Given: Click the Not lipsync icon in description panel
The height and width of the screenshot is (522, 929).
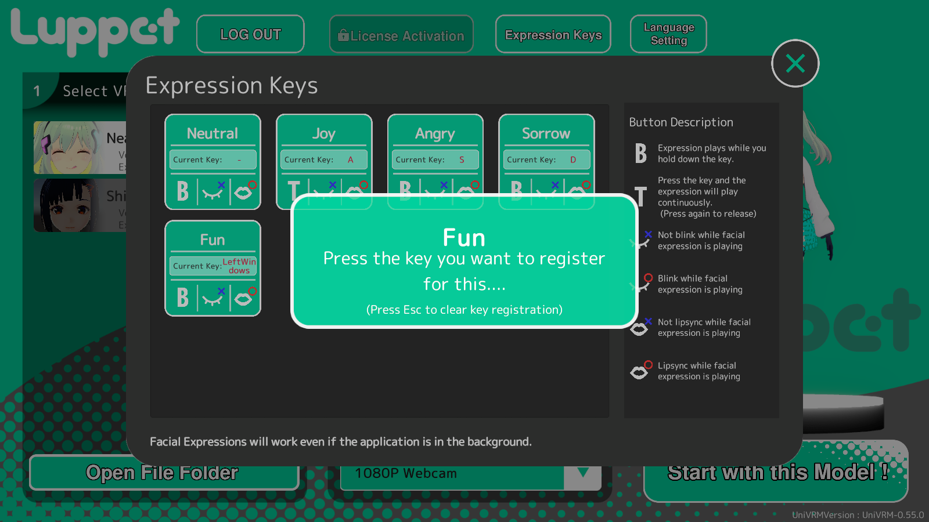Looking at the screenshot, I should [641, 327].
